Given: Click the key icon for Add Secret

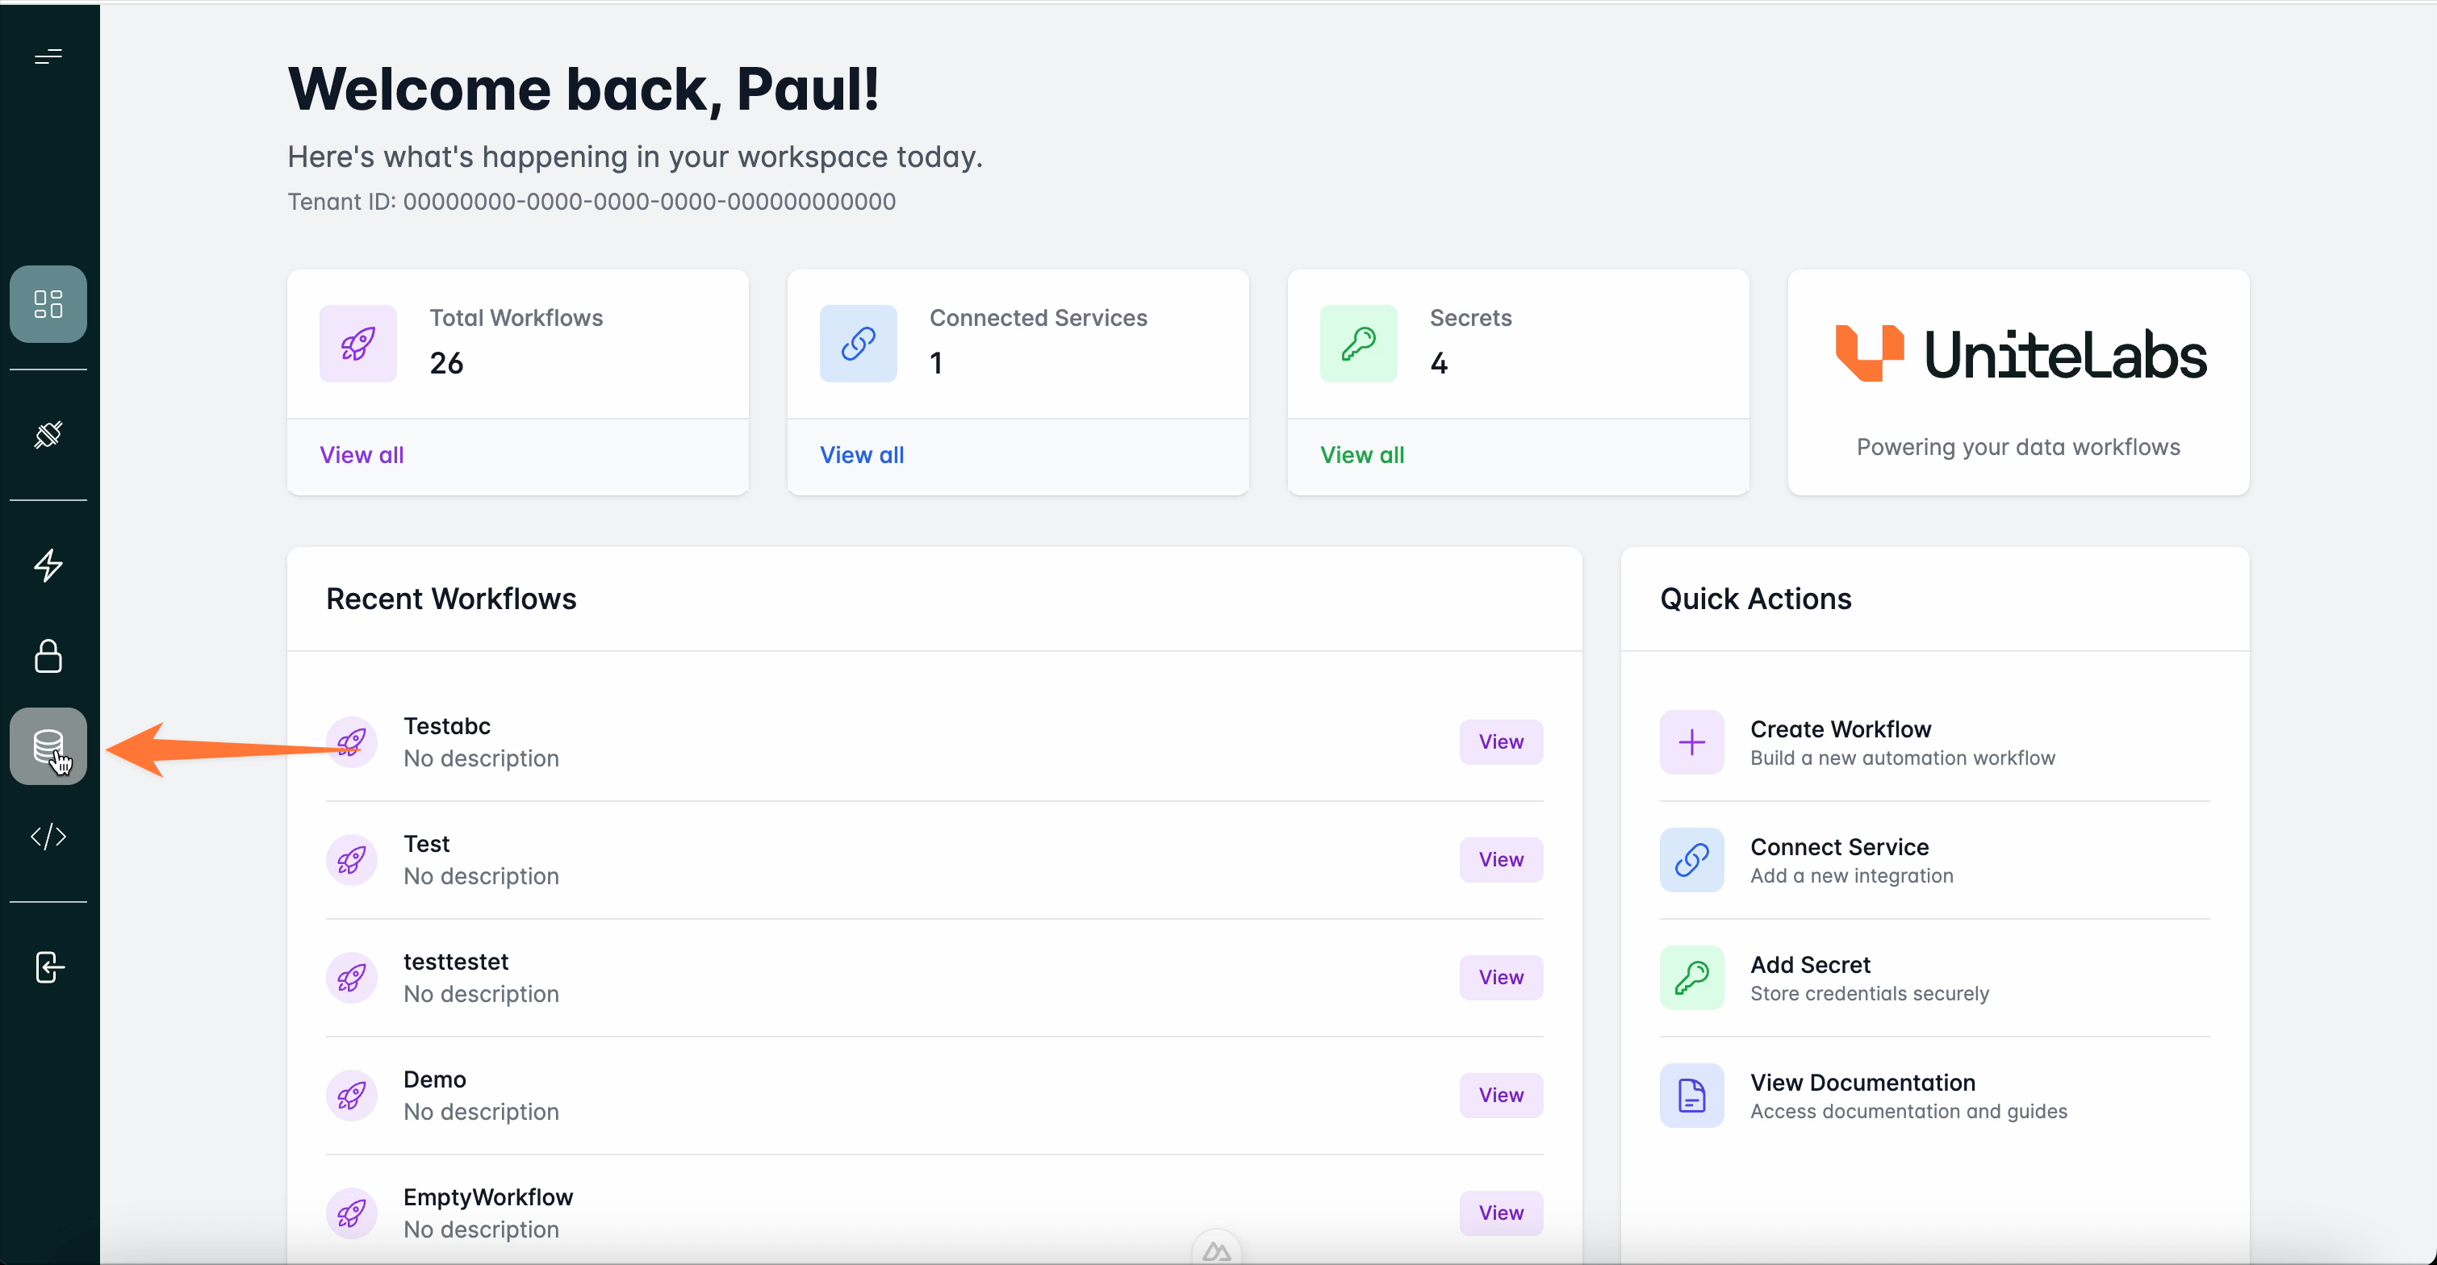Looking at the screenshot, I should (x=1691, y=977).
